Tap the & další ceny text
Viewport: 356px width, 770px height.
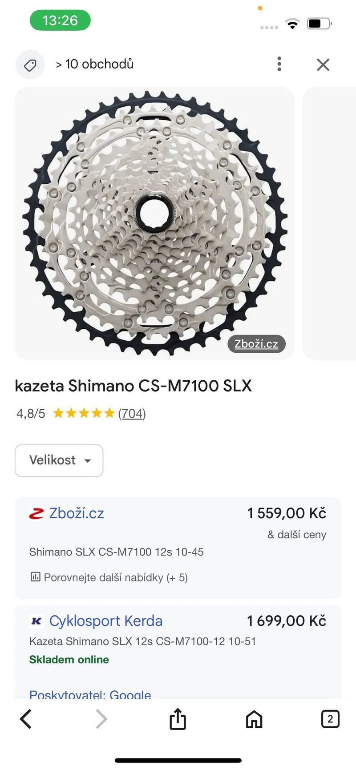297,535
